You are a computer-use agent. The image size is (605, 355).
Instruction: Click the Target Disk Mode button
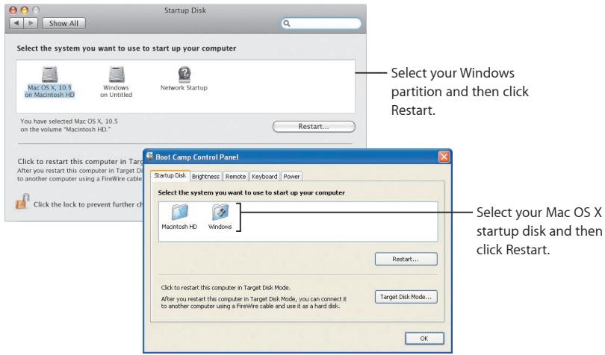[406, 297]
